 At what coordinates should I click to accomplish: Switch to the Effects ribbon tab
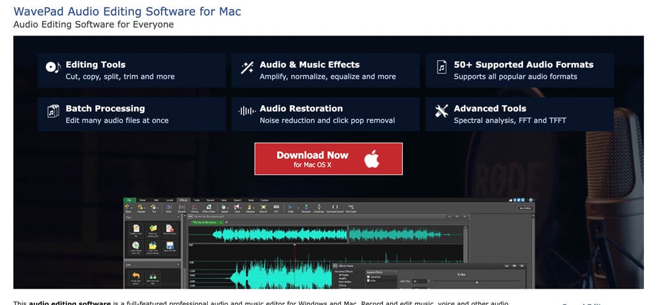pos(183,200)
